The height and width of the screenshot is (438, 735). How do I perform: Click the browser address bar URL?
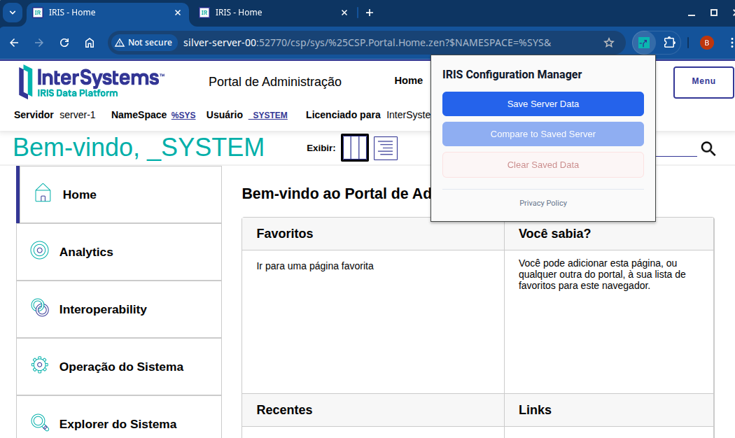tap(367, 43)
